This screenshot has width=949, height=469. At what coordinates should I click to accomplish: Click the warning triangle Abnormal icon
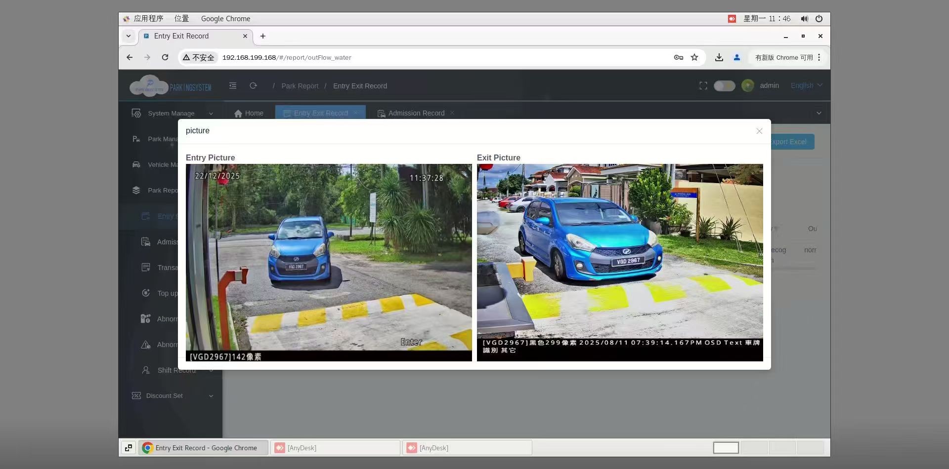pyautogui.click(x=146, y=345)
